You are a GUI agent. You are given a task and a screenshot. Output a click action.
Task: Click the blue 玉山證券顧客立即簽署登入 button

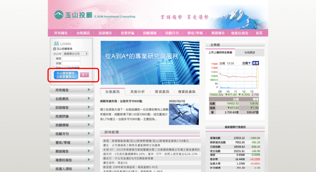tap(66, 75)
